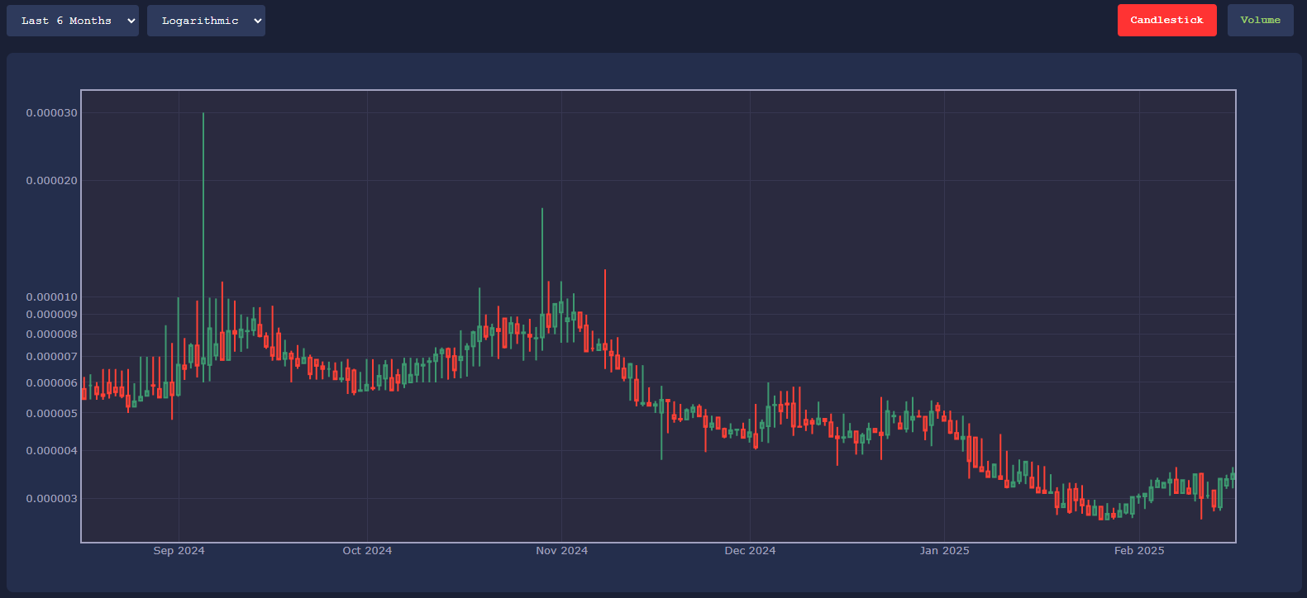Click the 0.000003 y-axis label
The image size is (1307, 598).
click(x=52, y=499)
